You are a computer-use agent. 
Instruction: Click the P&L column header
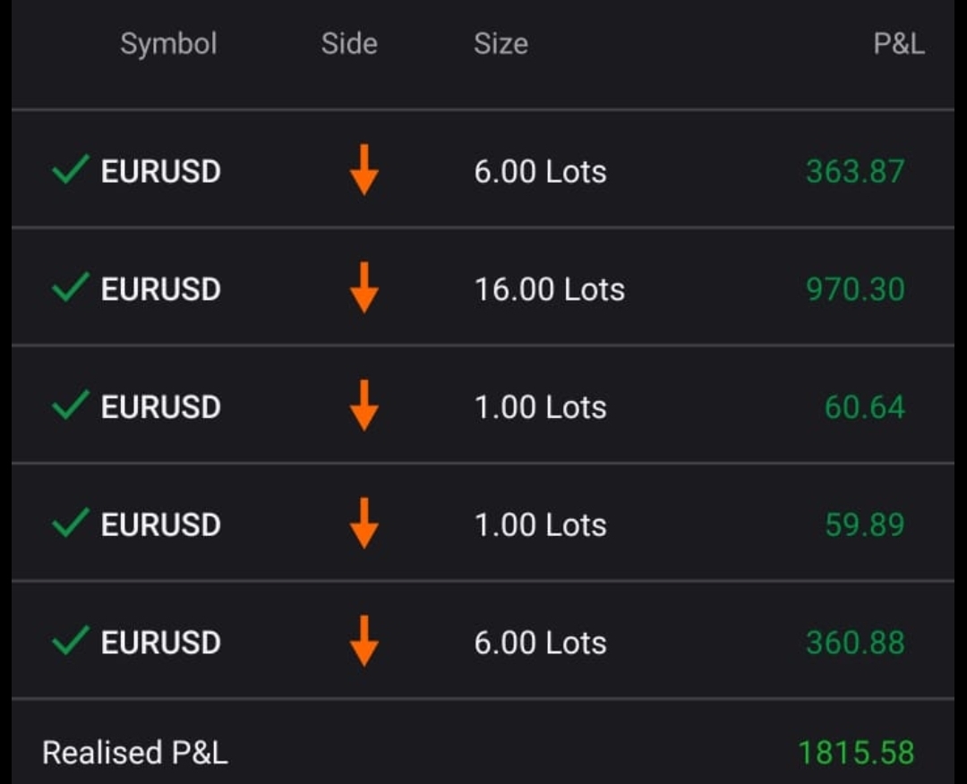coord(899,43)
